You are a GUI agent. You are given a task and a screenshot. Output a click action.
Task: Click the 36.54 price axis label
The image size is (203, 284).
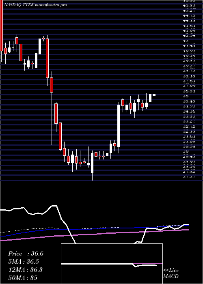point(189,91)
